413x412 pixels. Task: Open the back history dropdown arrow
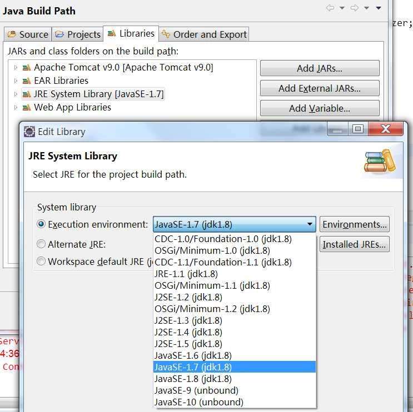point(342,8)
